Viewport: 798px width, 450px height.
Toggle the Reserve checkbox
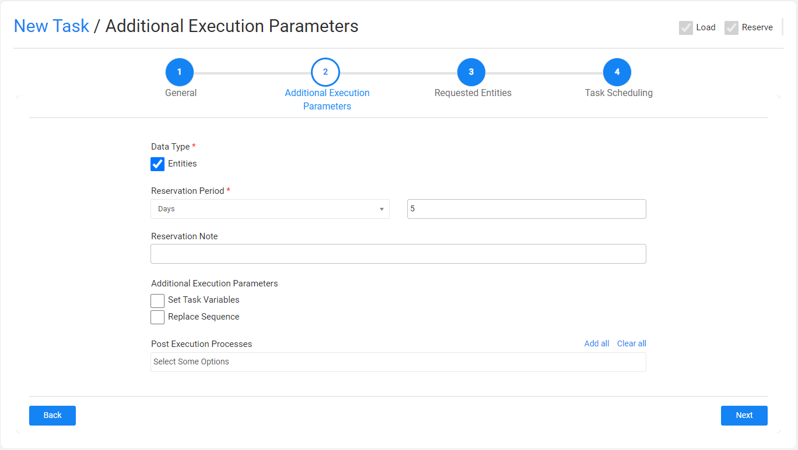731,28
